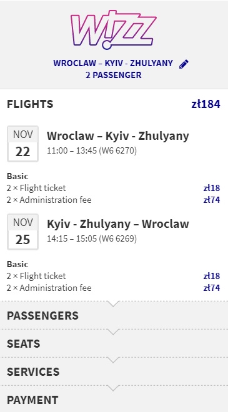The image size is (228, 412).
Task: Open the Nov 22 date badge
Action: [x=23, y=144]
